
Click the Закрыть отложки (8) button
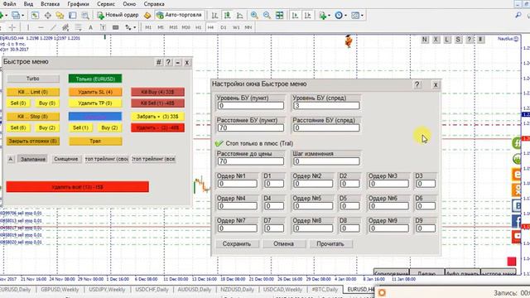pyautogui.click(x=33, y=141)
